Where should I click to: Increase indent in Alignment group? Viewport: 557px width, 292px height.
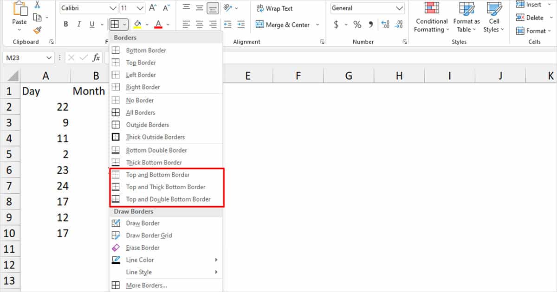(x=240, y=25)
